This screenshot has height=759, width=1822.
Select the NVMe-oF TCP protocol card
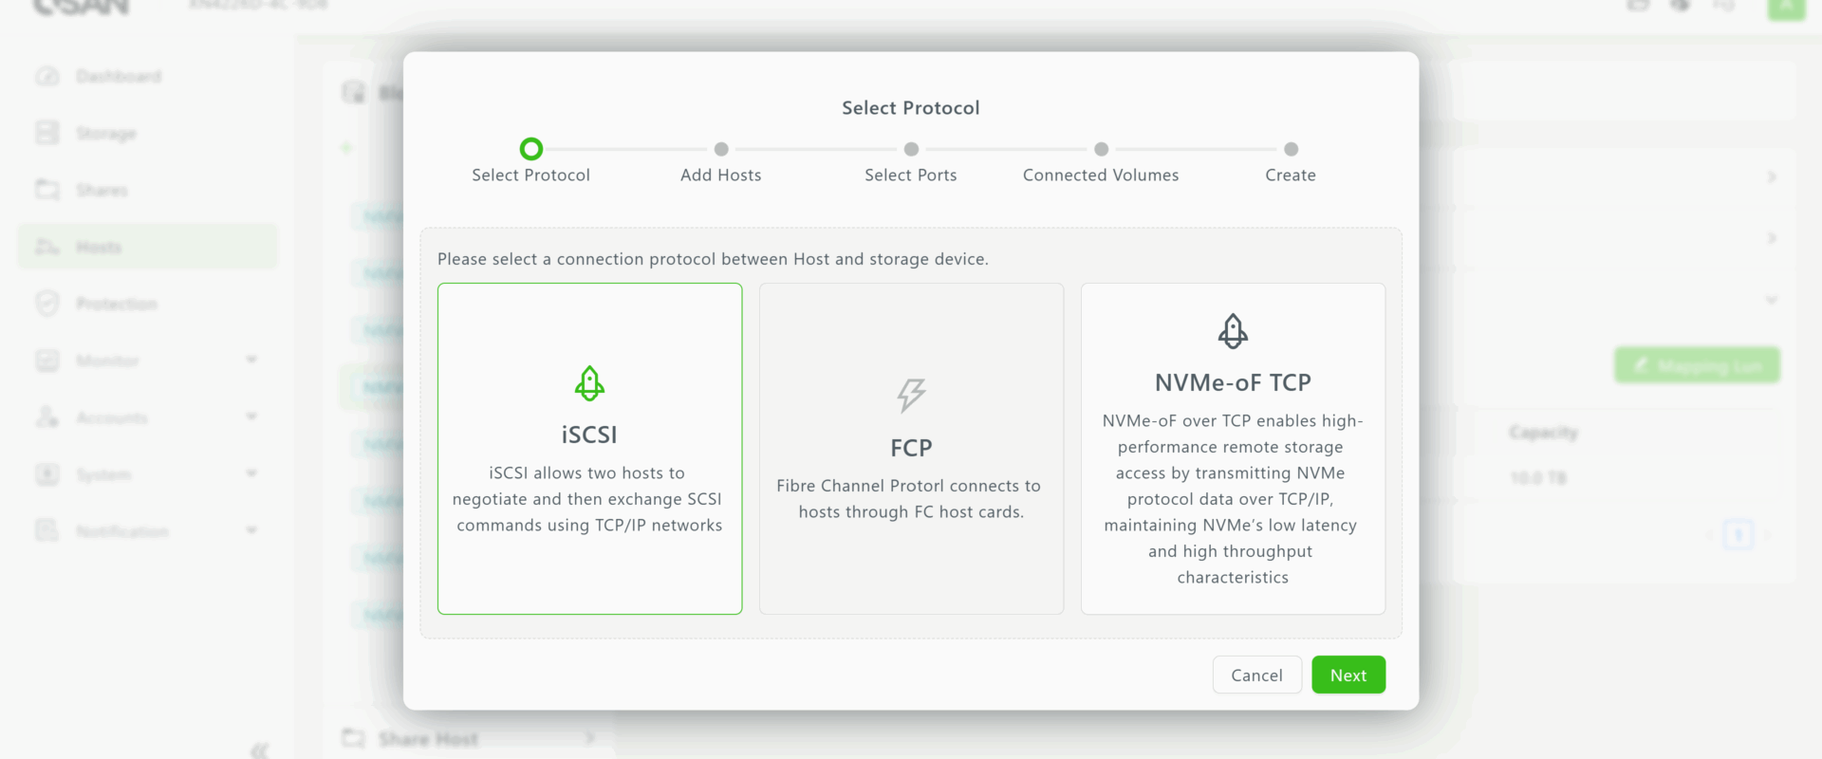coord(1233,448)
